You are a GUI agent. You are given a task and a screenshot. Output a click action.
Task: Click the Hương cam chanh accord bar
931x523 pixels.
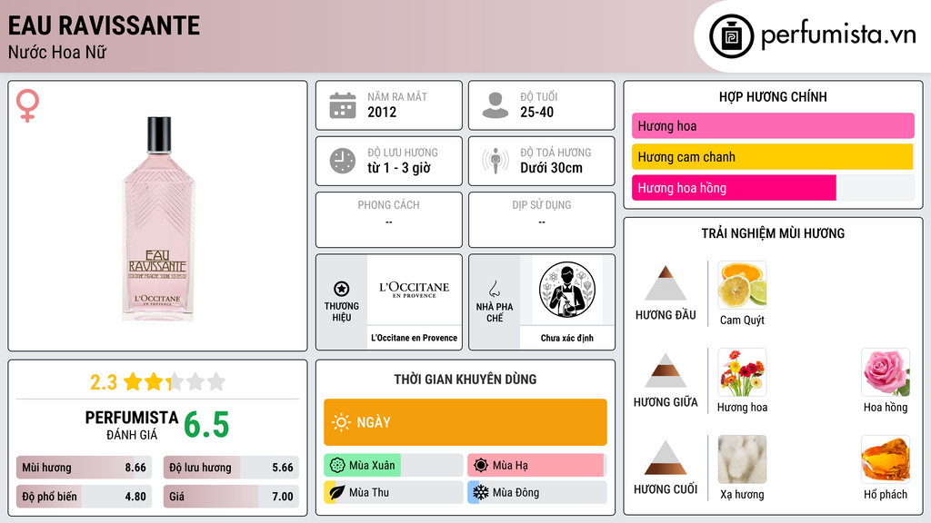773,156
